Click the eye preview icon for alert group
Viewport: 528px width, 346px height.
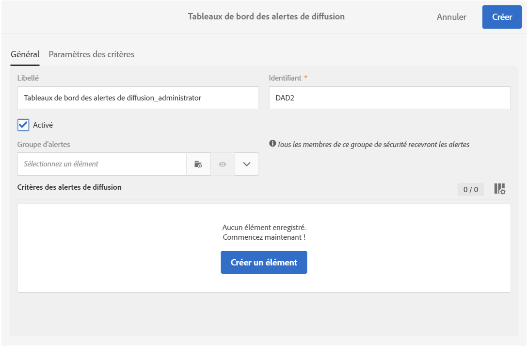click(223, 164)
